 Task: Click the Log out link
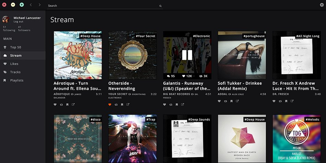click(19, 22)
